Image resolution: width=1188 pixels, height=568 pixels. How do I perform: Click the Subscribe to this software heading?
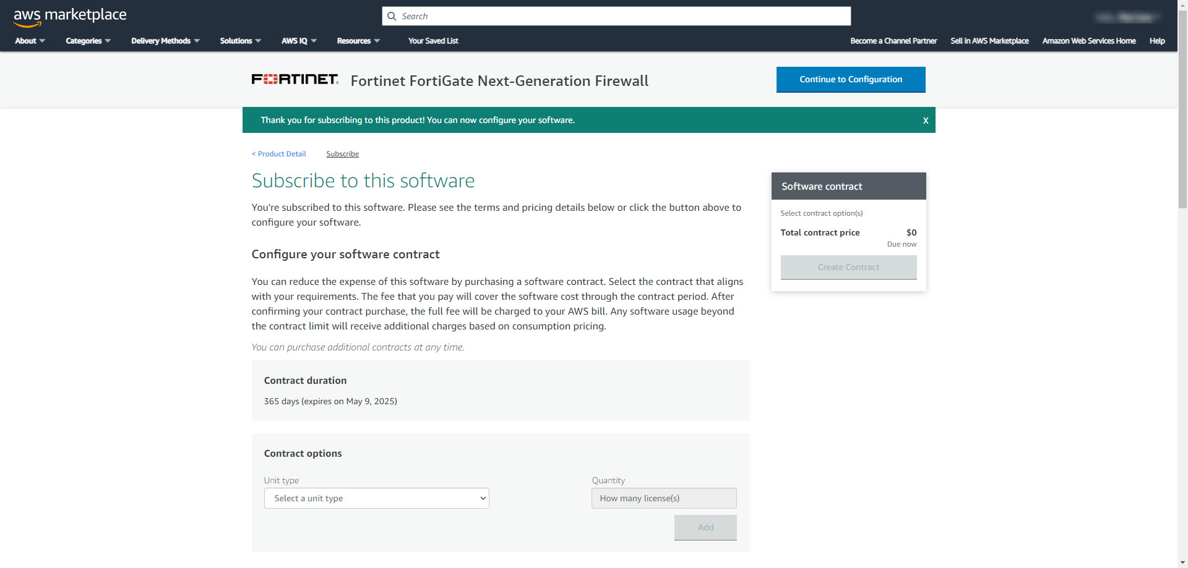[x=363, y=180]
